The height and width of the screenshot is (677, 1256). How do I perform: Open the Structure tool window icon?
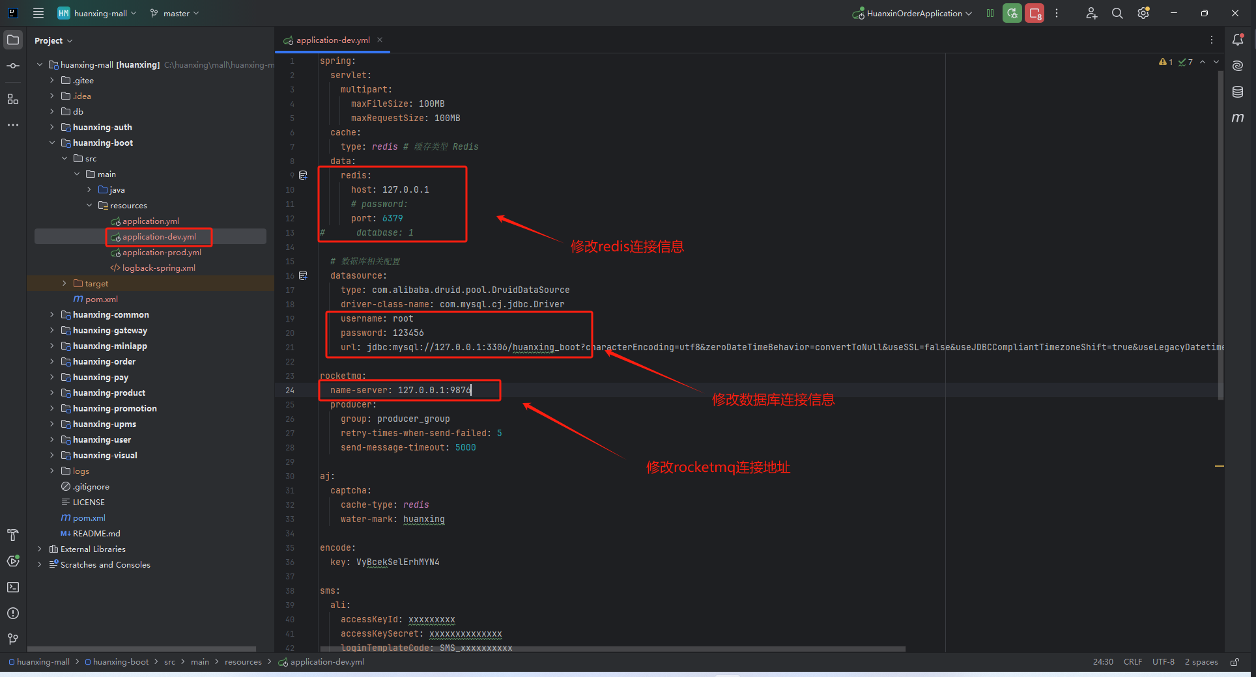pos(13,99)
